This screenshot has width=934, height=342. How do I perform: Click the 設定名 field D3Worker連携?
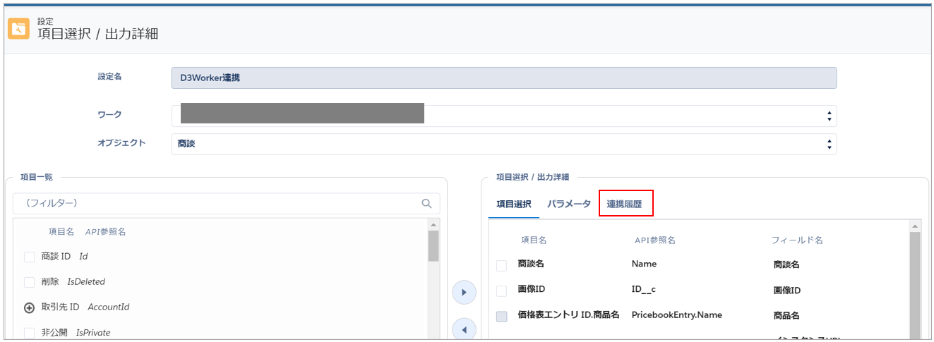pos(503,78)
